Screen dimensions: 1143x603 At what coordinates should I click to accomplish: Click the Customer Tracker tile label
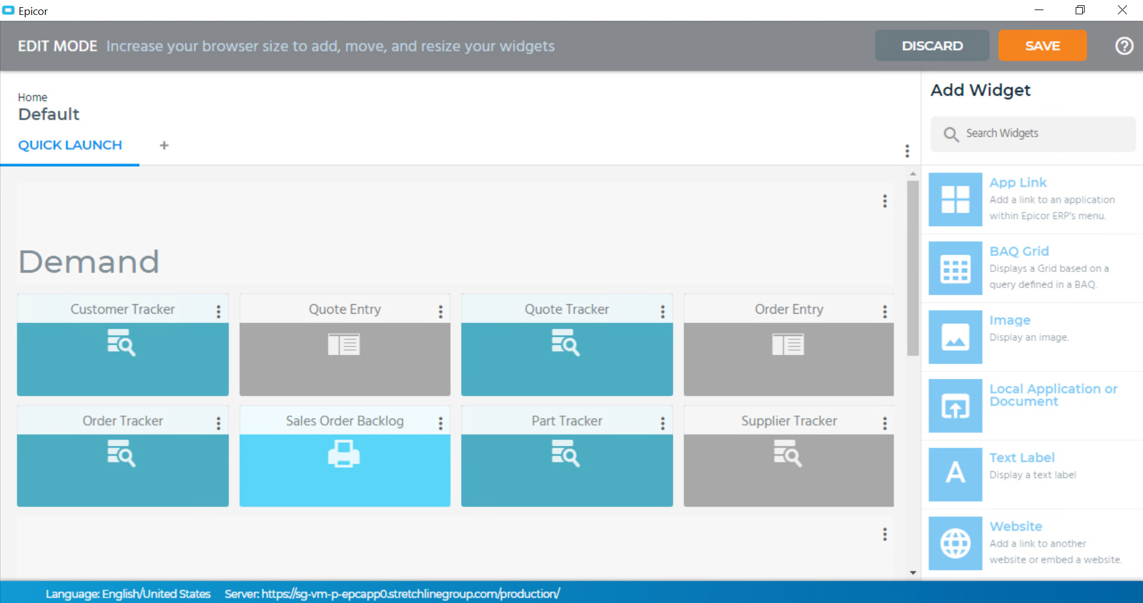(x=123, y=310)
